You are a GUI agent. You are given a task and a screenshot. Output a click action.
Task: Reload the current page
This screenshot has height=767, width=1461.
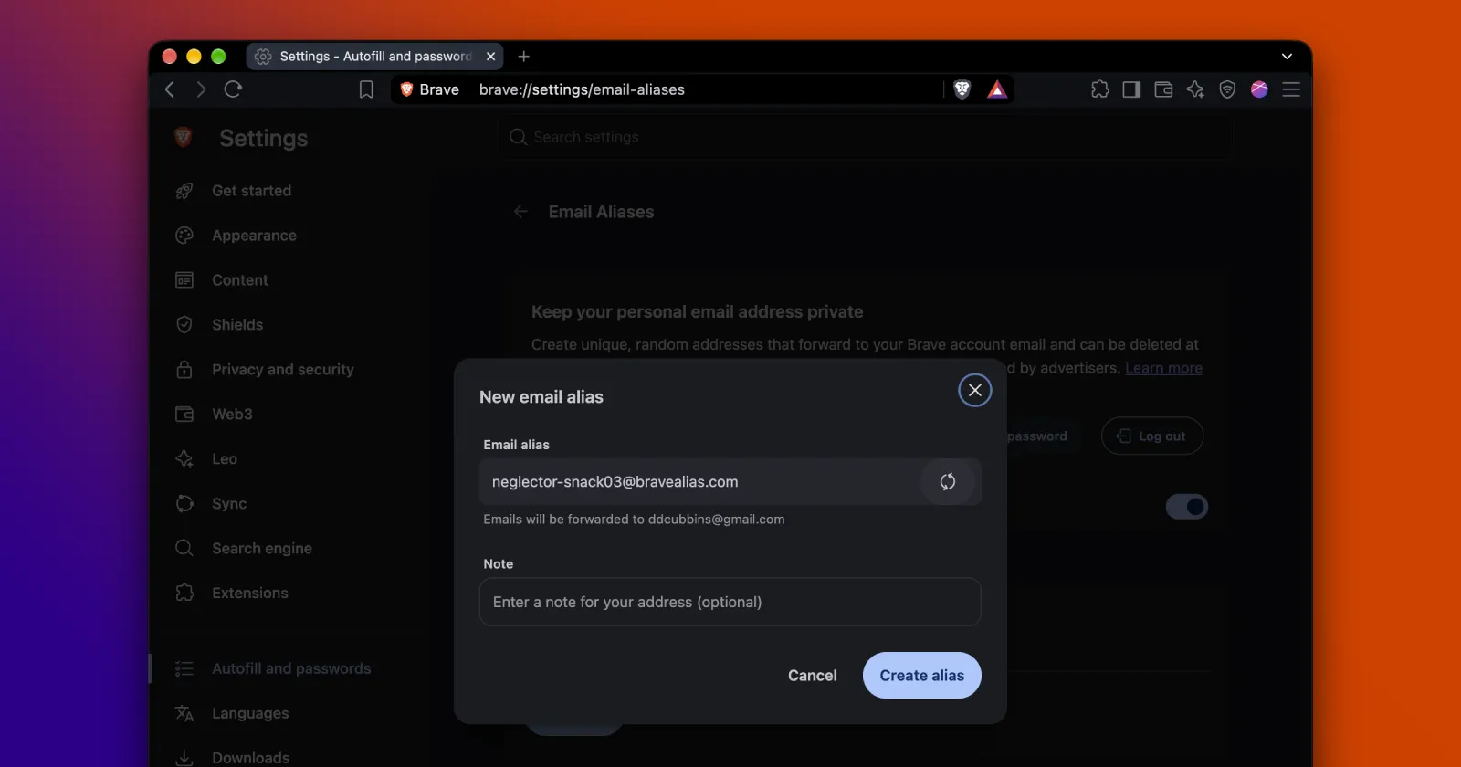[x=233, y=89]
